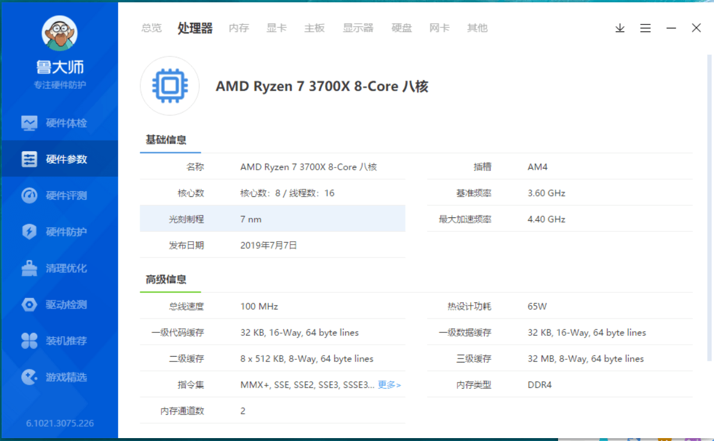Switch to the 内存 tab
This screenshot has width=714, height=441.
pyautogui.click(x=239, y=28)
